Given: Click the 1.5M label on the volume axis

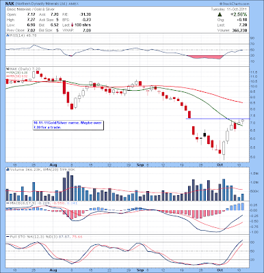Looking at the screenshot, I should 255,173.
